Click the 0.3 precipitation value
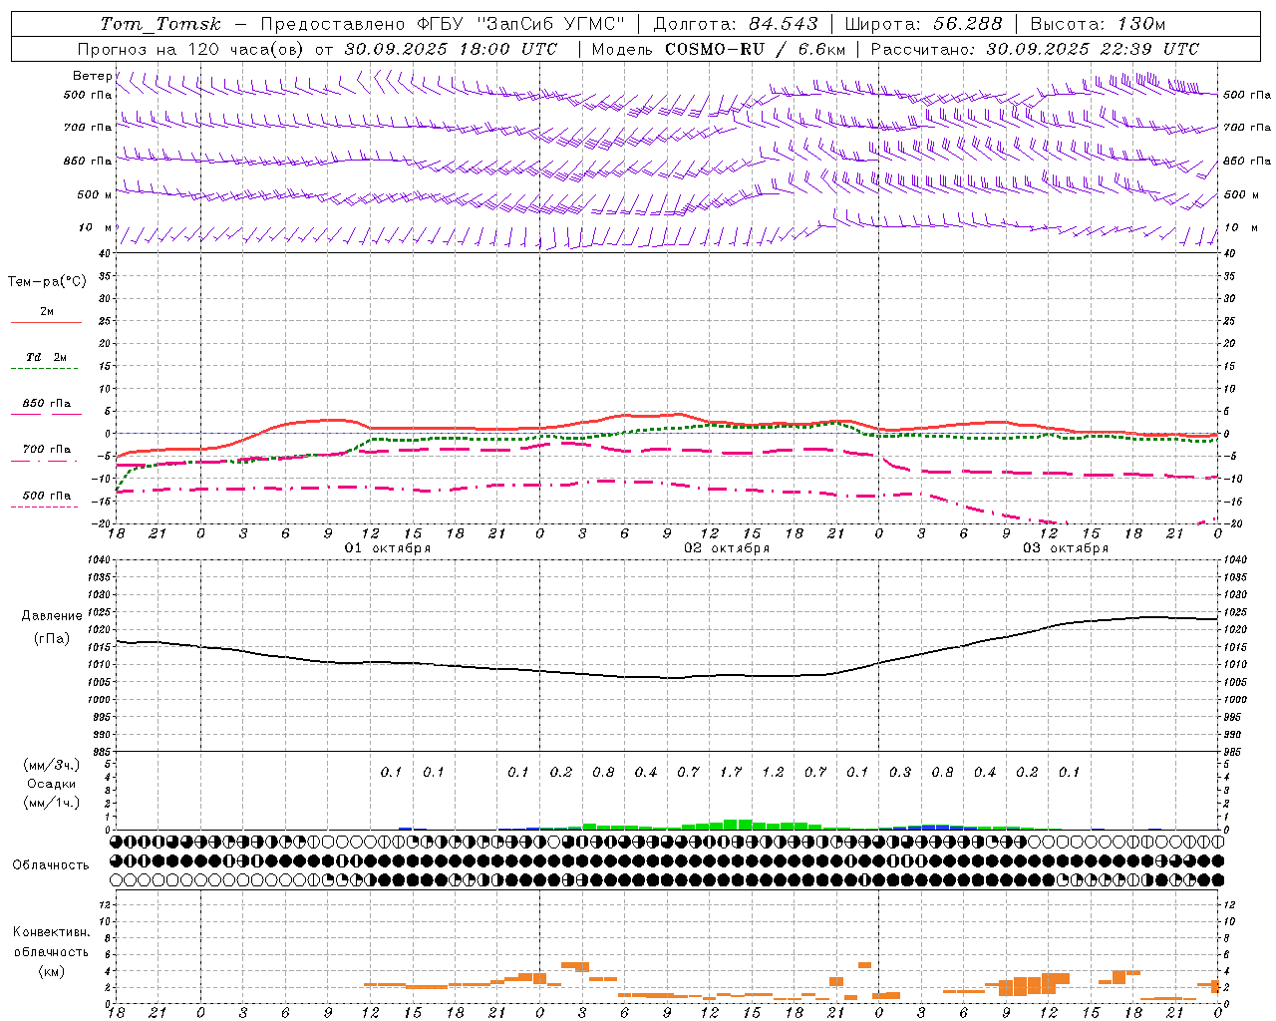This screenshot has height=1021, width=1276. [900, 772]
